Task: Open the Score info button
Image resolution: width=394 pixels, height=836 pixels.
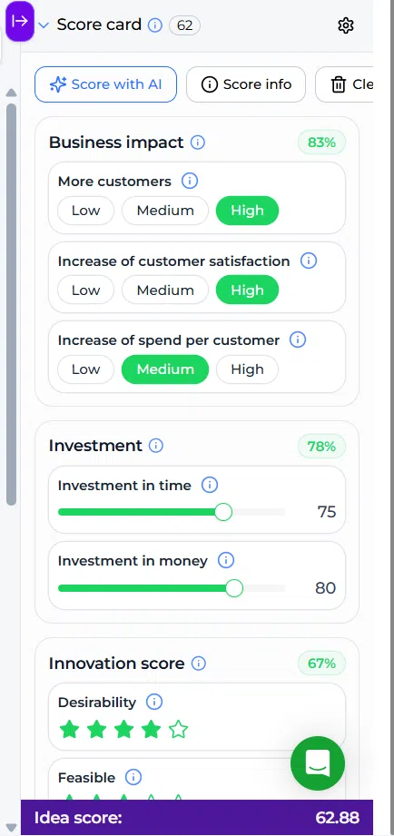Action: tap(246, 84)
